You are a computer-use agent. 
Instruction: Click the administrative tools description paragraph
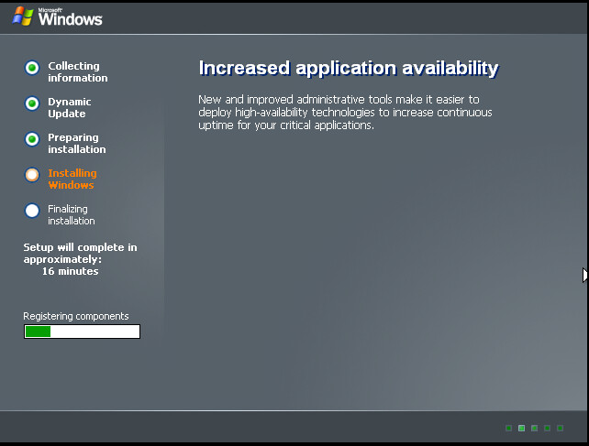click(345, 112)
